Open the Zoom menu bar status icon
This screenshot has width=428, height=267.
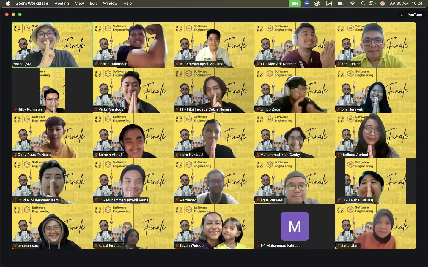click(306, 4)
